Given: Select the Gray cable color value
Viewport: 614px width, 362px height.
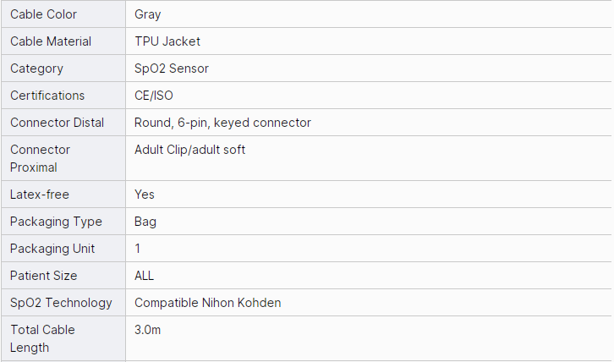Looking at the screenshot, I should tap(148, 14).
